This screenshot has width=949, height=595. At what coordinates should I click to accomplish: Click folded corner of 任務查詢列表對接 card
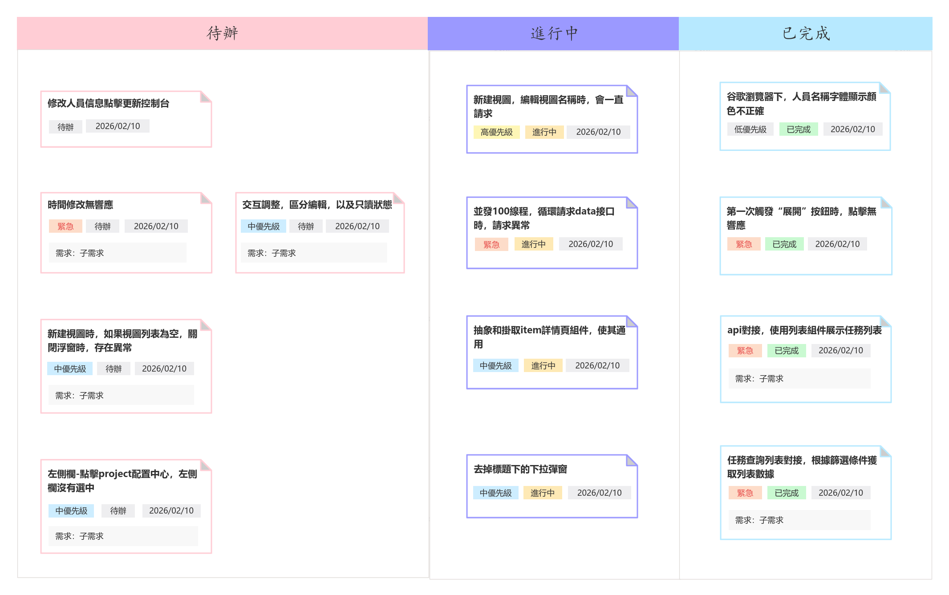(885, 451)
